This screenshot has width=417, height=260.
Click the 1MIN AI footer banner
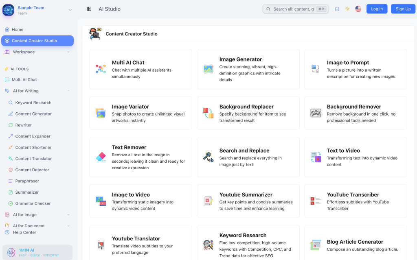[37, 252]
